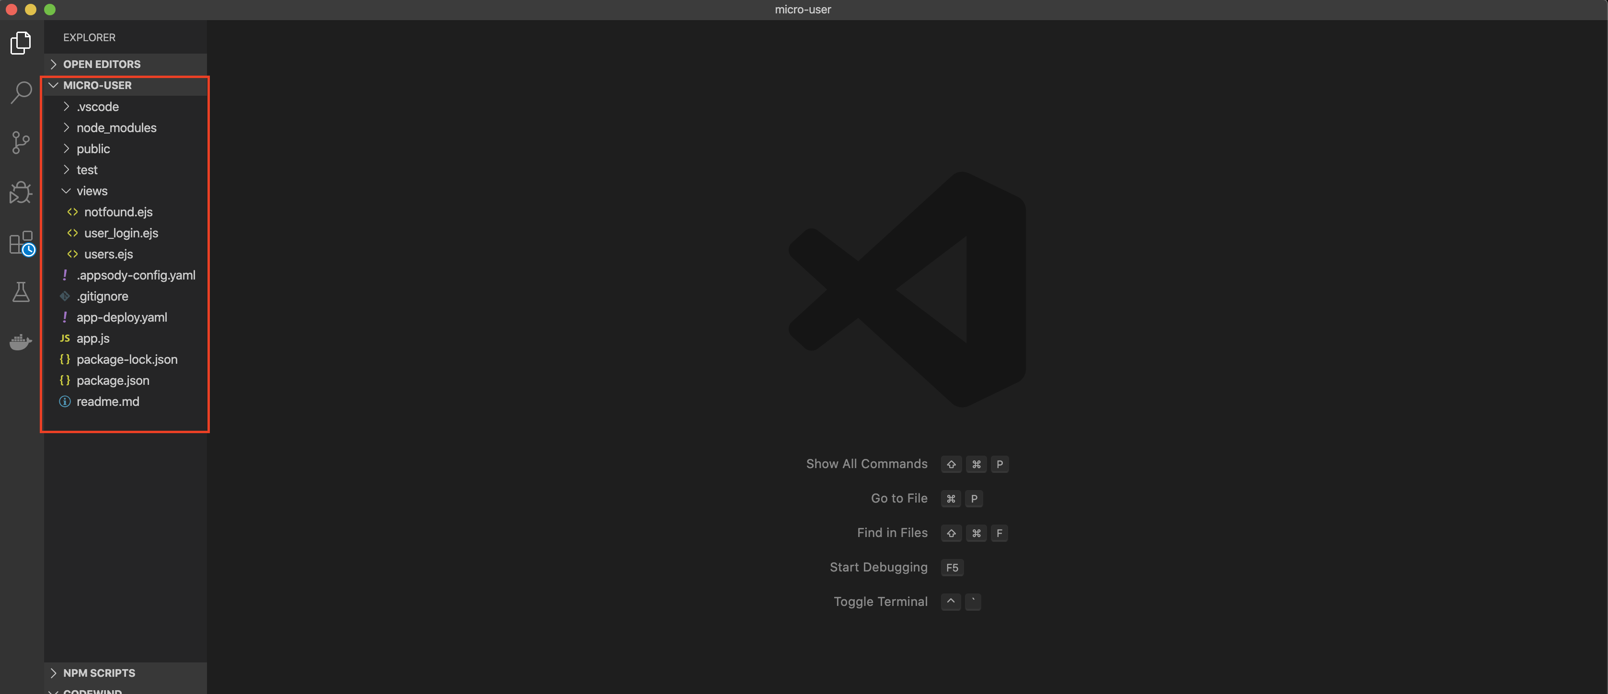Open the Explorer view in activity bar

(x=21, y=43)
